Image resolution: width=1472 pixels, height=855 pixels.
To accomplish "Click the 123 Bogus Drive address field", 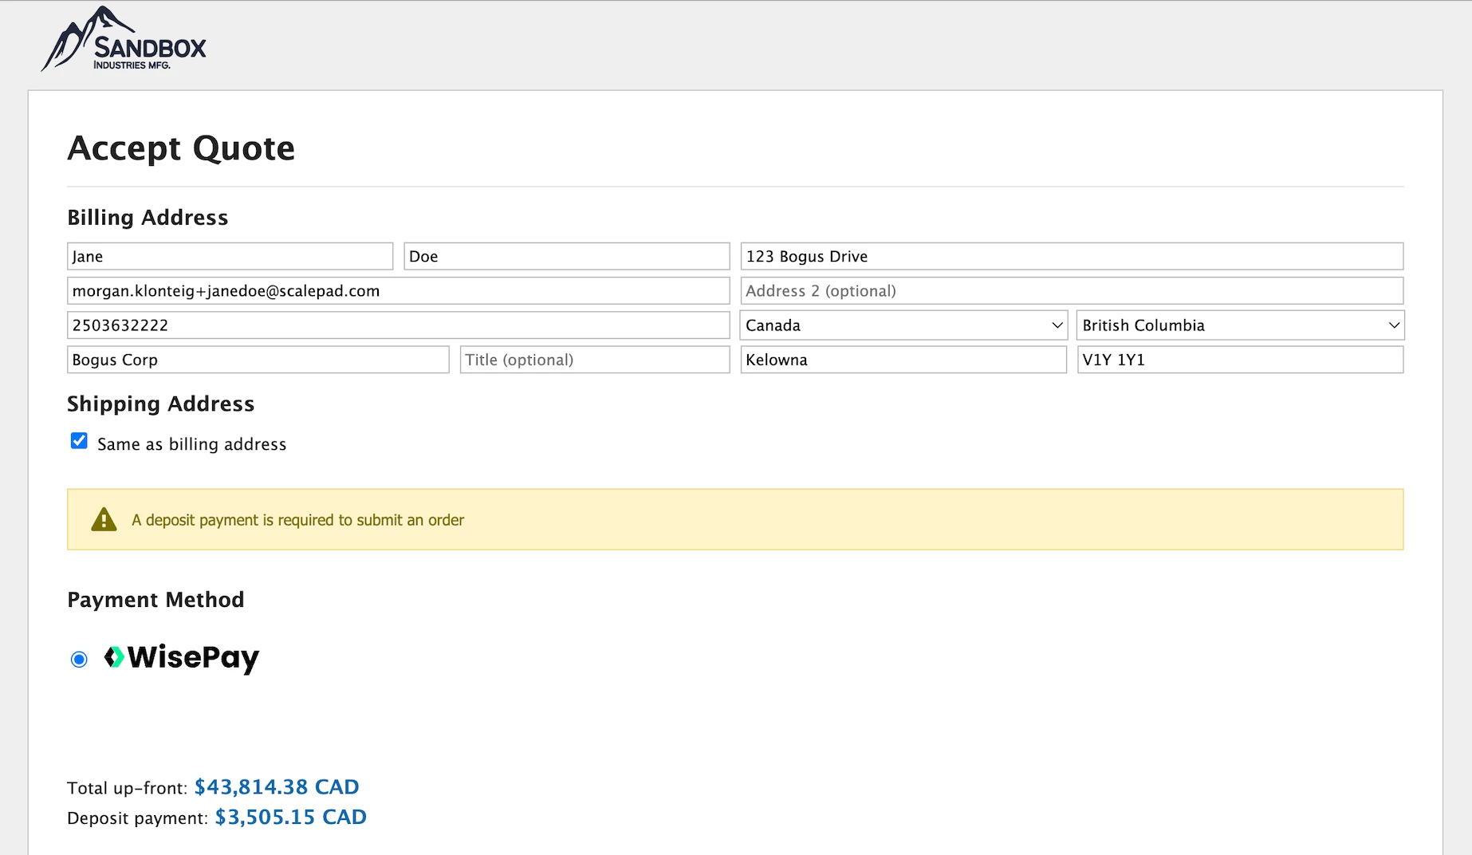I will pyautogui.click(x=1073, y=257).
